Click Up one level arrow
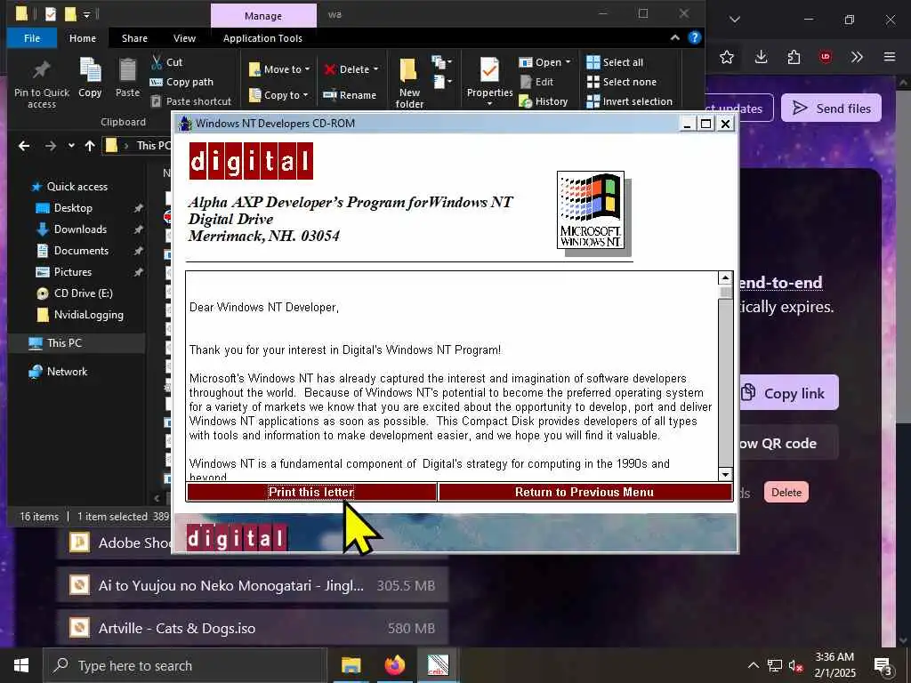911x683 pixels. point(90,146)
